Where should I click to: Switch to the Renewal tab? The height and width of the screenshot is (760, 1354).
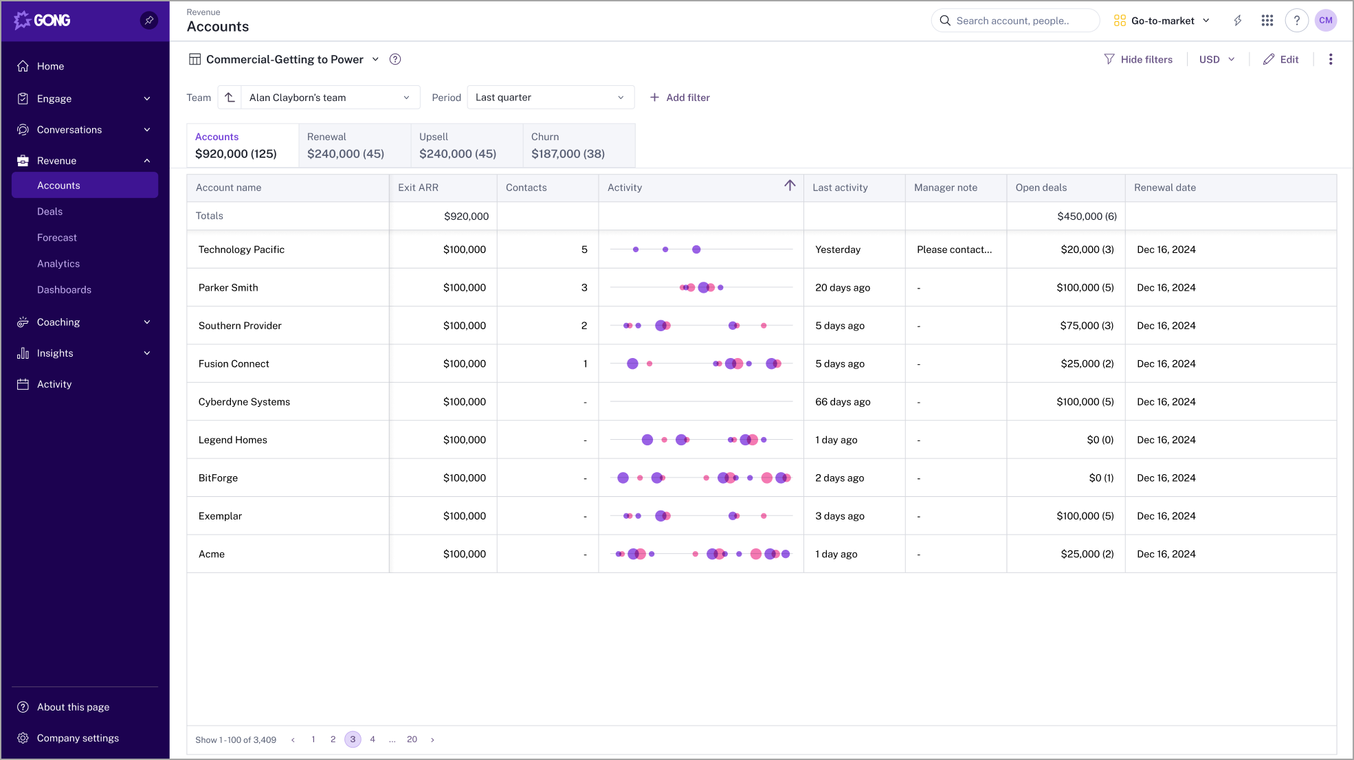[355, 146]
